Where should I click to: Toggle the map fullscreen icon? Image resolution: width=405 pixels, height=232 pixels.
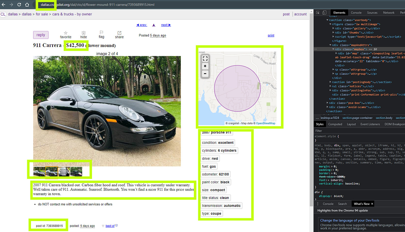[x=205, y=59]
